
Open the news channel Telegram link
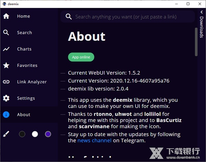click(94, 140)
